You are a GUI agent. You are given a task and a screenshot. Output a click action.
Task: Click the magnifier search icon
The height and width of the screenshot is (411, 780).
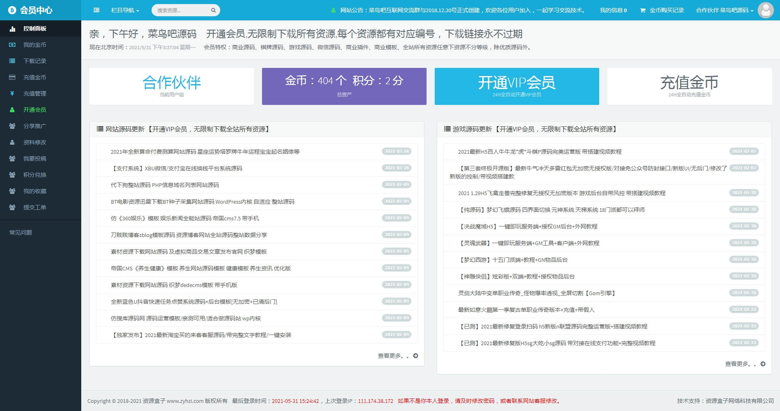coord(213,10)
